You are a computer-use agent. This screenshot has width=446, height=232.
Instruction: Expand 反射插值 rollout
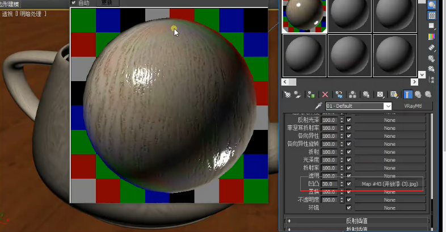tap(356, 221)
